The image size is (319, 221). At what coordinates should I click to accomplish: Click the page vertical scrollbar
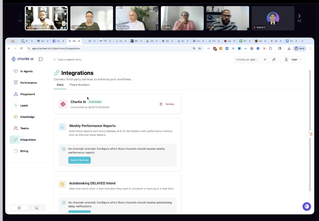310,130
